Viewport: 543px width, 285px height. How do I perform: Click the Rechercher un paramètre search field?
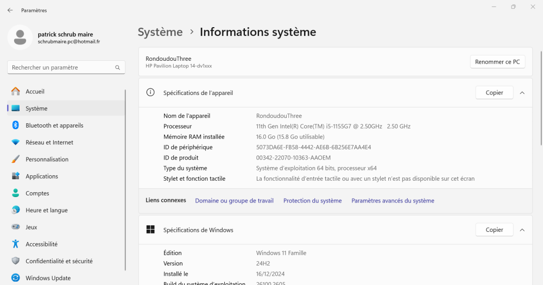[61, 68]
